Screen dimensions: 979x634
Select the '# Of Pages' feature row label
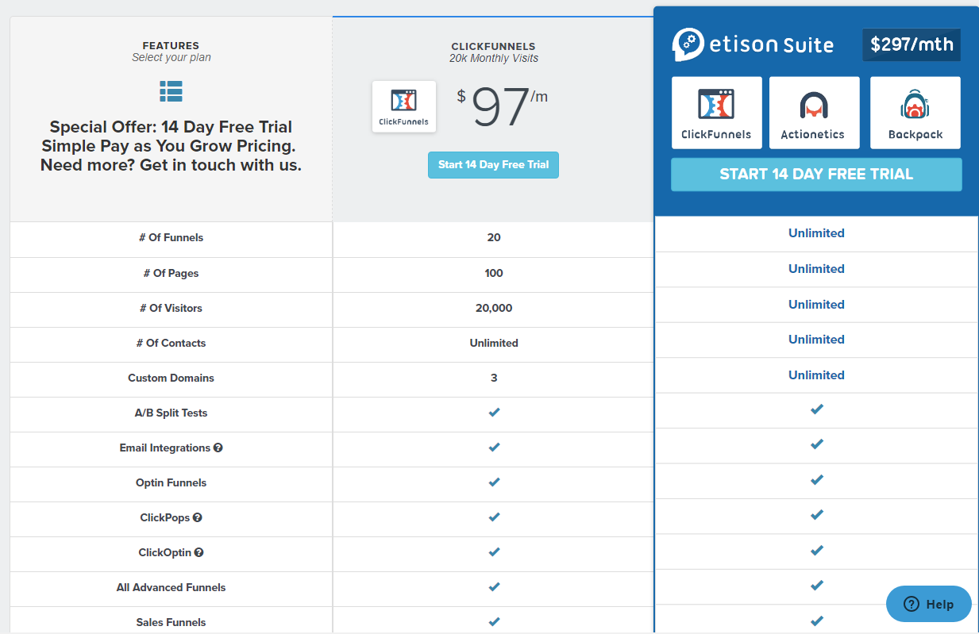(172, 273)
